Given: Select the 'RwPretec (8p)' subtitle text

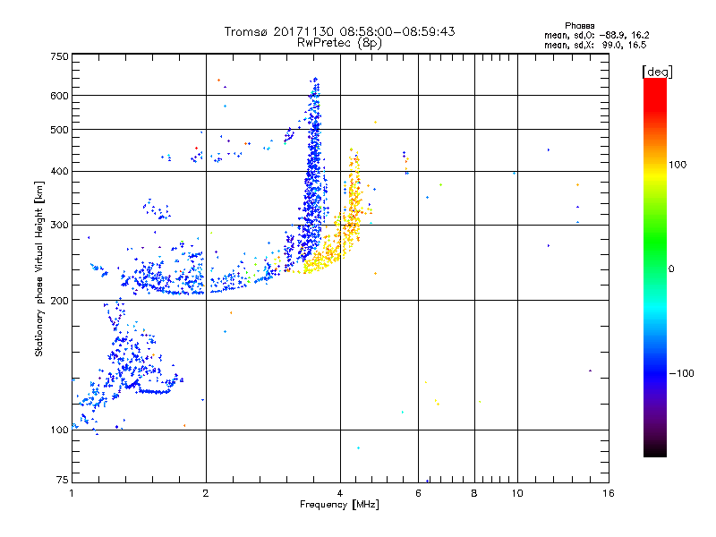Looking at the screenshot, I should tap(339, 43).
